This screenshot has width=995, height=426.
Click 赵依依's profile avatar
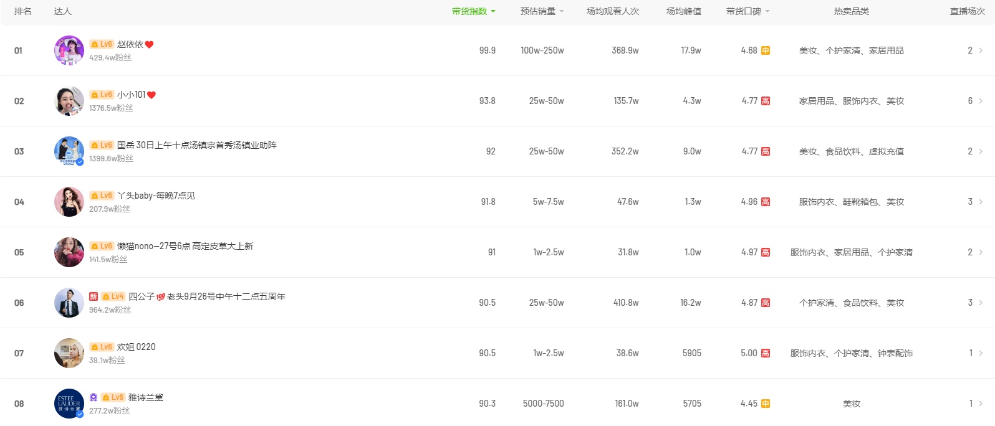pyautogui.click(x=69, y=50)
